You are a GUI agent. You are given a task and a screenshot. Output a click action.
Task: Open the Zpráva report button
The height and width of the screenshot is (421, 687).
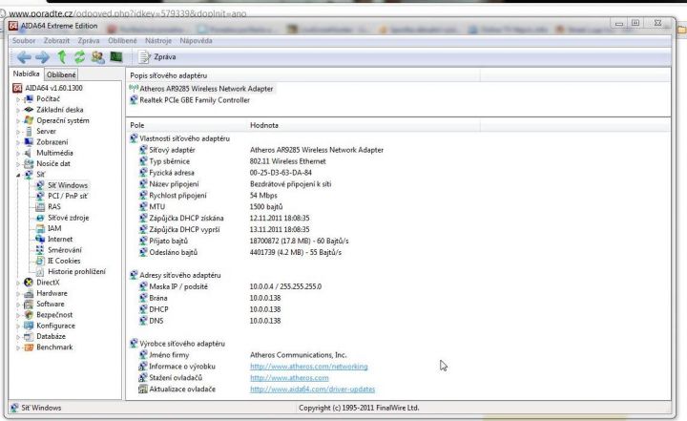156,57
